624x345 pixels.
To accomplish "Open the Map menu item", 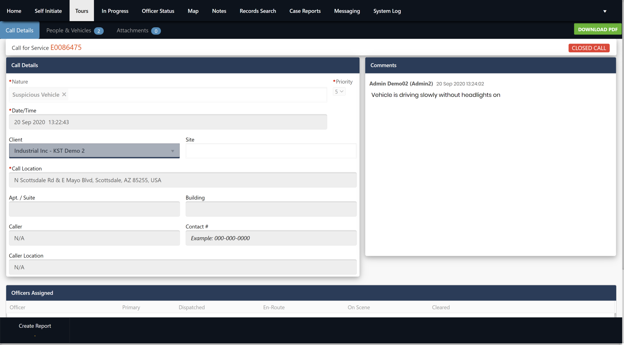I will (193, 11).
